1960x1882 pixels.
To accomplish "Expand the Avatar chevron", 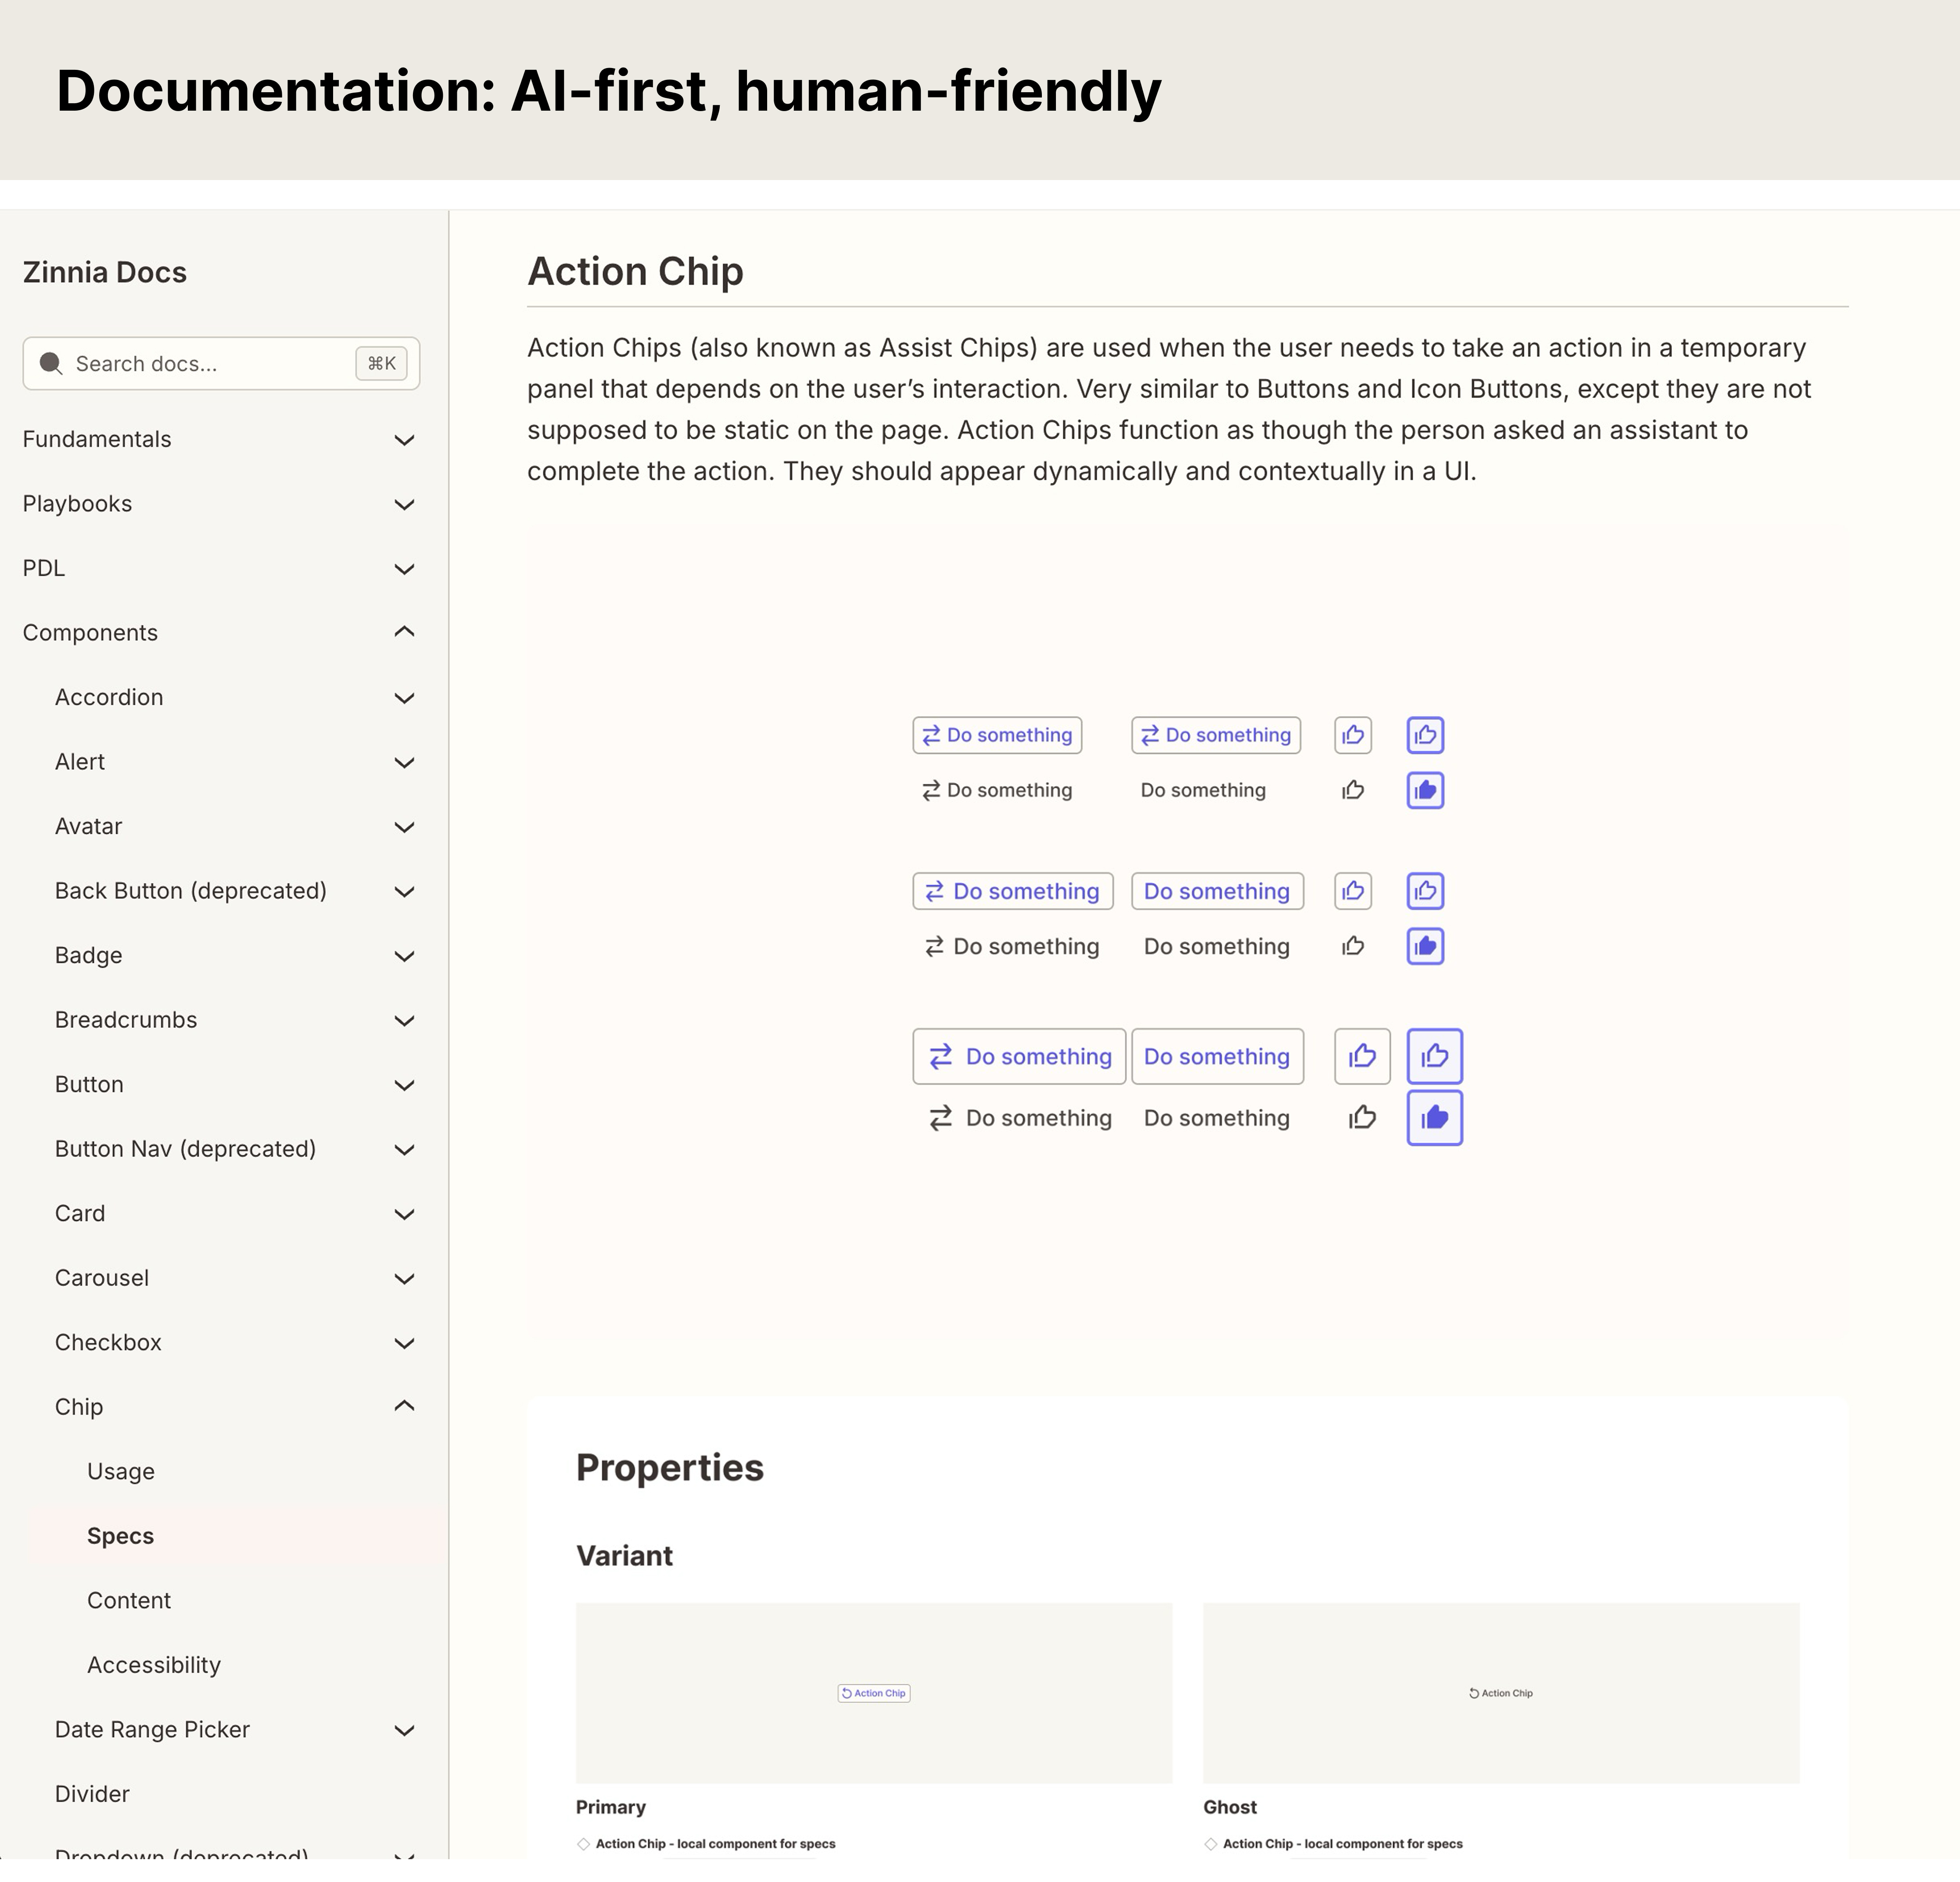I will pyautogui.click(x=404, y=826).
